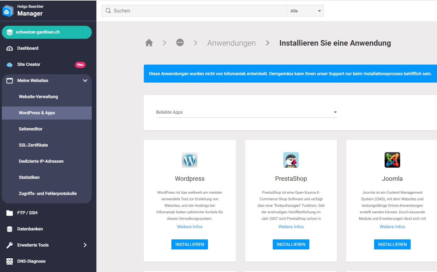Select the schweizer-gardinen.ch hosting selector

click(47, 32)
